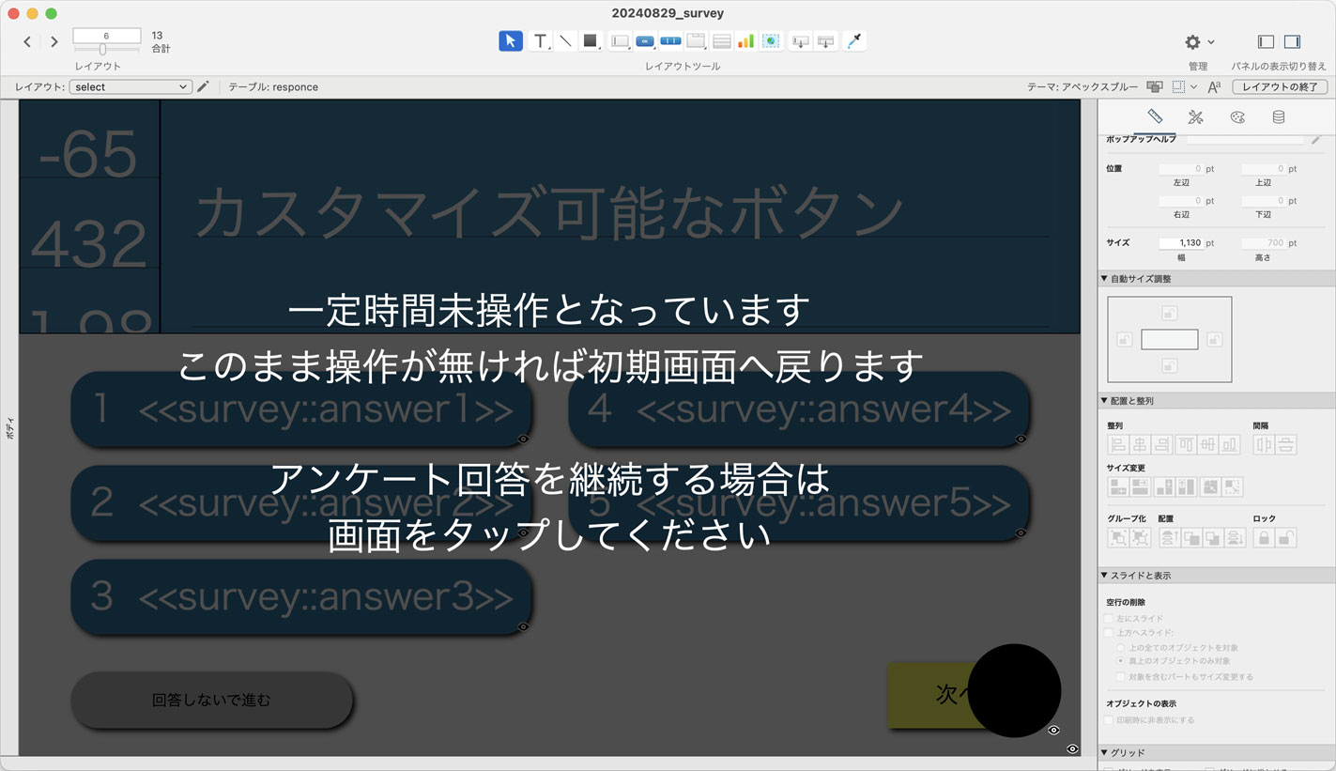Go to previous layout arrow

click(x=27, y=41)
